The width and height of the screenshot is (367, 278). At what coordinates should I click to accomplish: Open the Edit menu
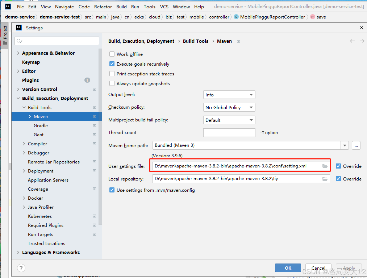[32, 7]
